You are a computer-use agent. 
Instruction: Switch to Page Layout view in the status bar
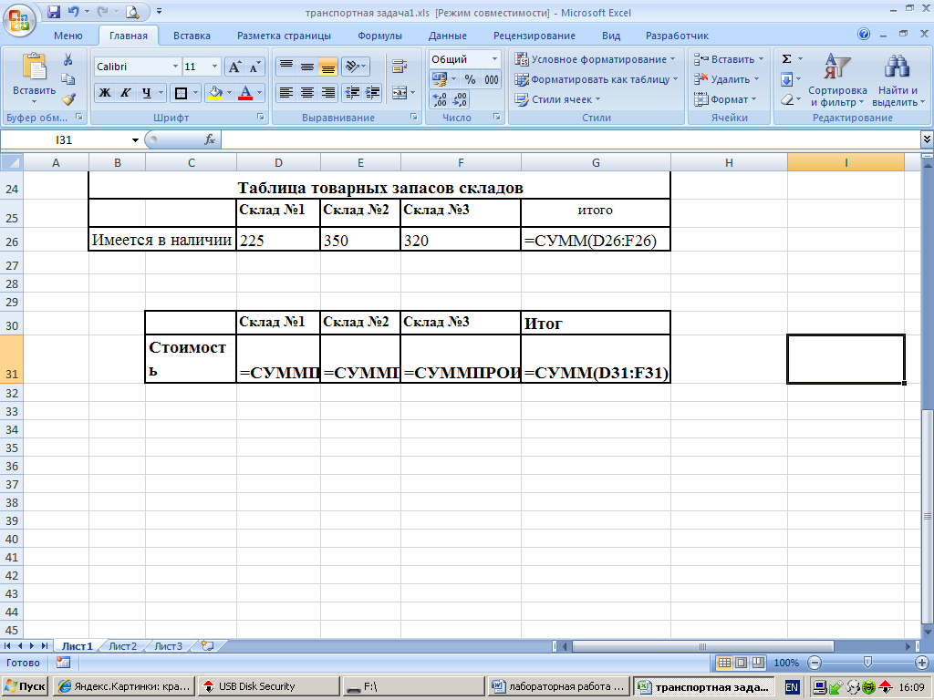(x=741, y=663)
